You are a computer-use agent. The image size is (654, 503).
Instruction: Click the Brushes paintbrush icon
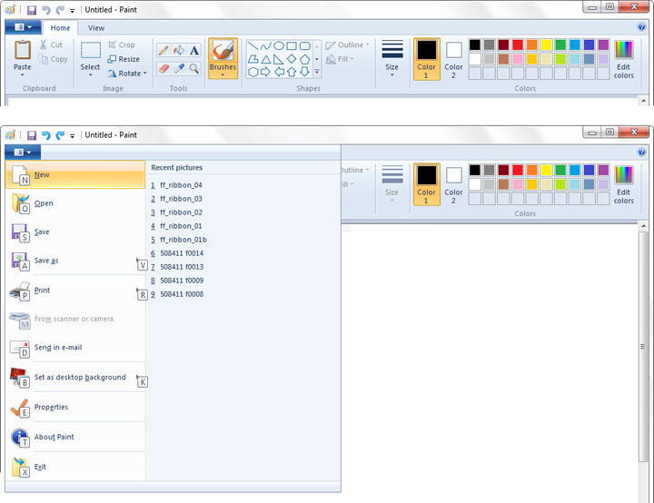[x=223, y=51]
